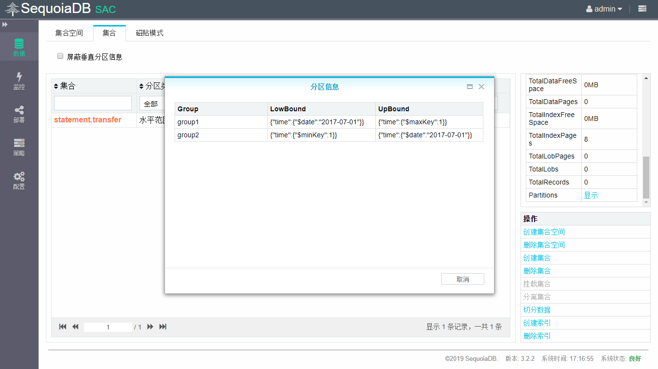The image size is (658, 369).
Task: Open the admin user dropdown
Action: tap(604, 9)
